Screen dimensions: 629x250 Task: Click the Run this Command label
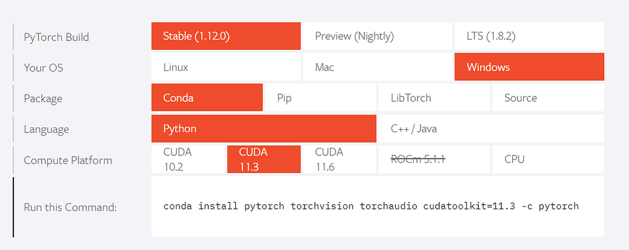(70, 208)
